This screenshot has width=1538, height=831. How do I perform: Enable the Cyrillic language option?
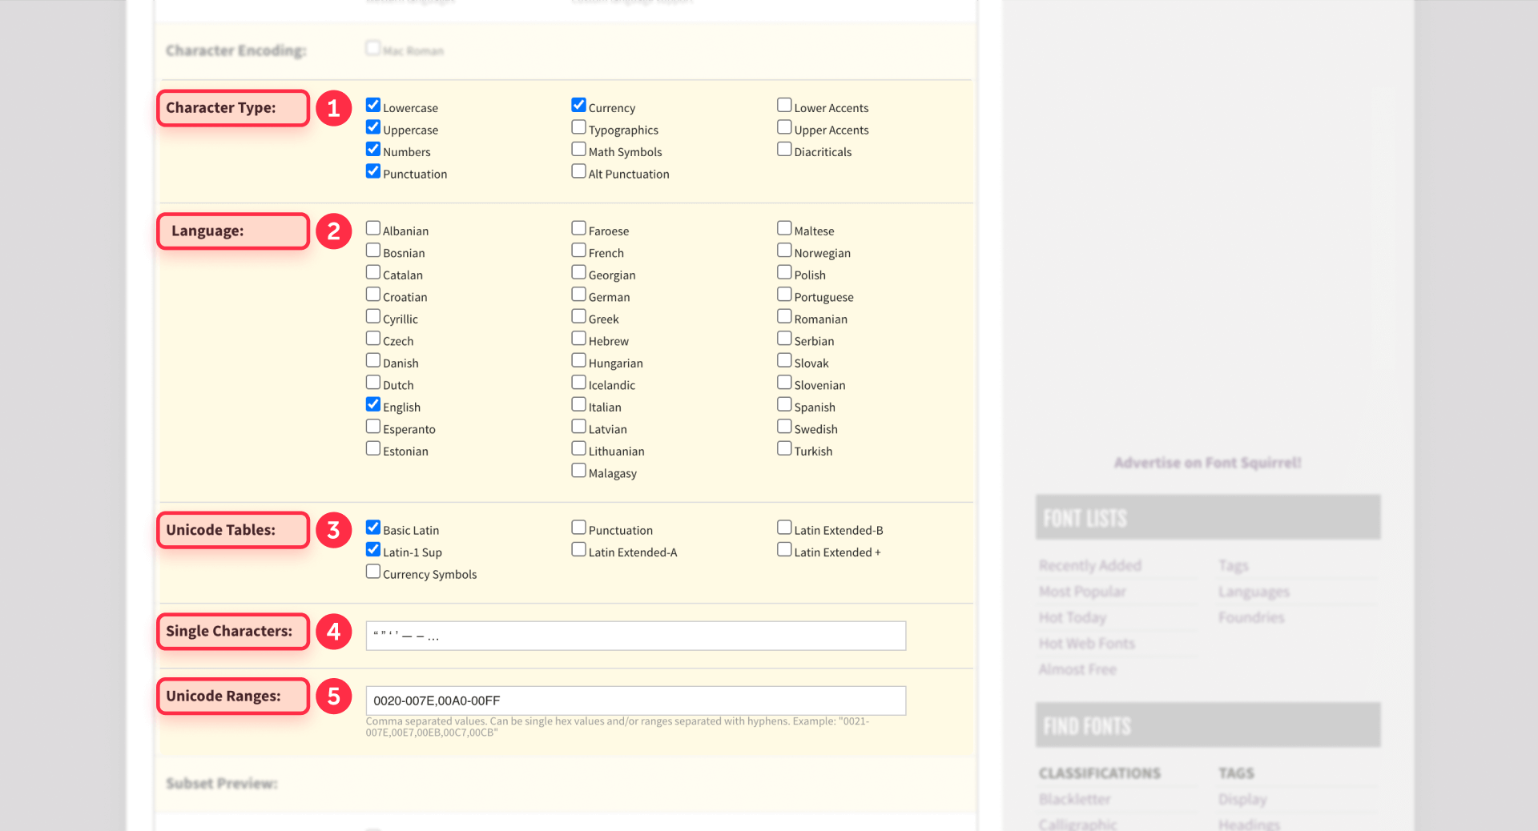click(372, 315)
